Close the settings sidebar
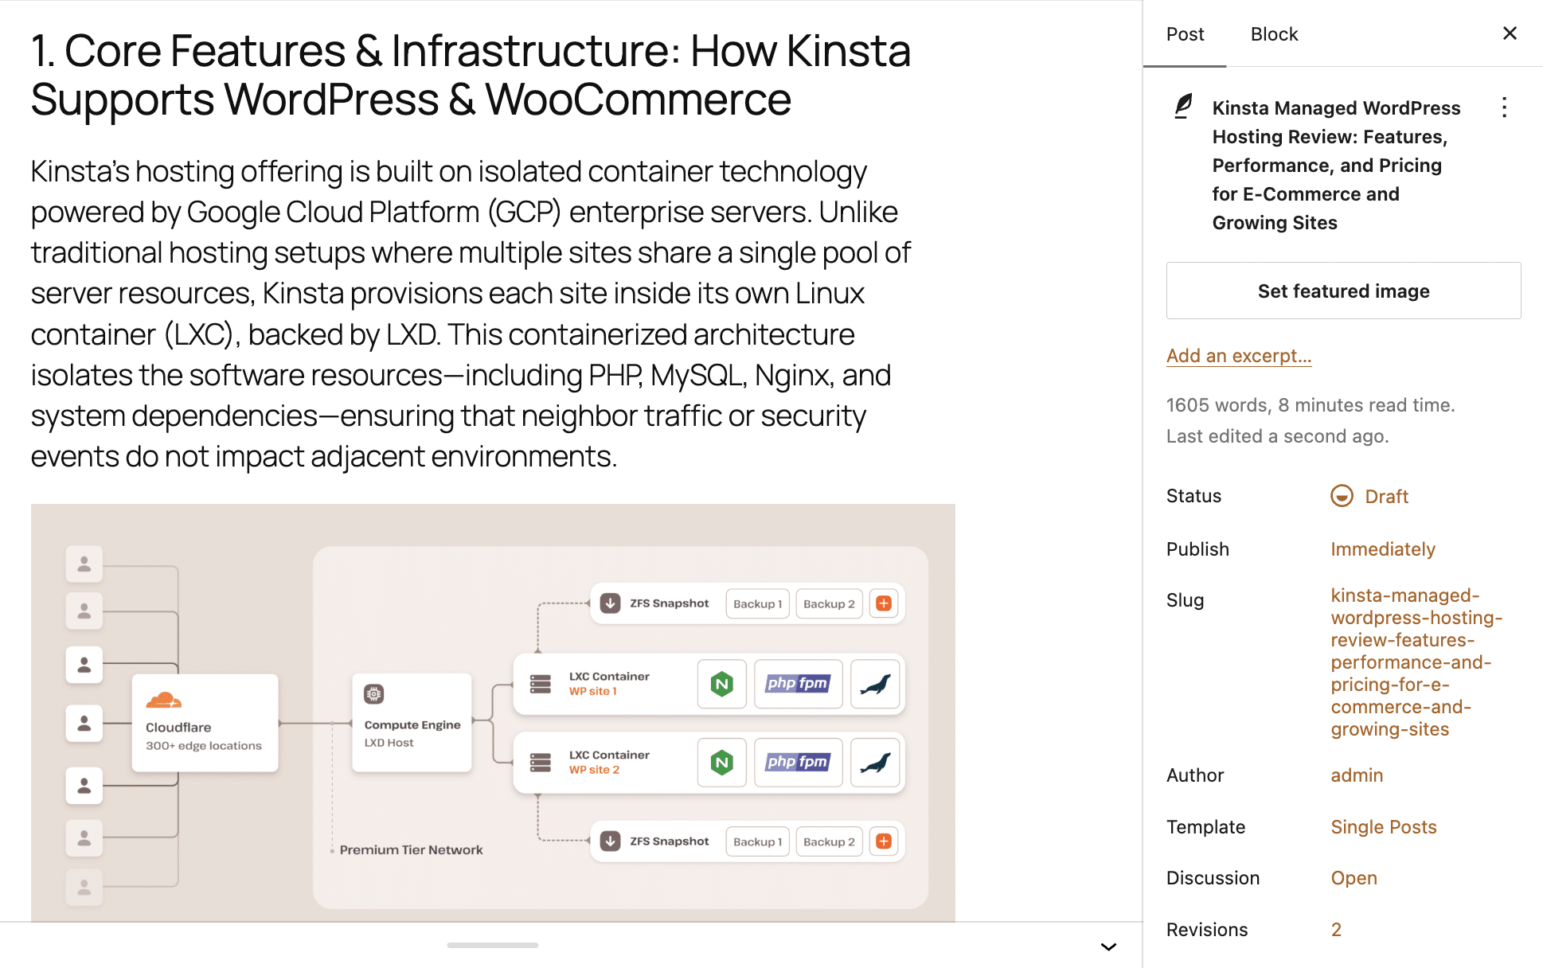Image resolution: width=1543 pixels, height=968 pixels. [1510, 33]
